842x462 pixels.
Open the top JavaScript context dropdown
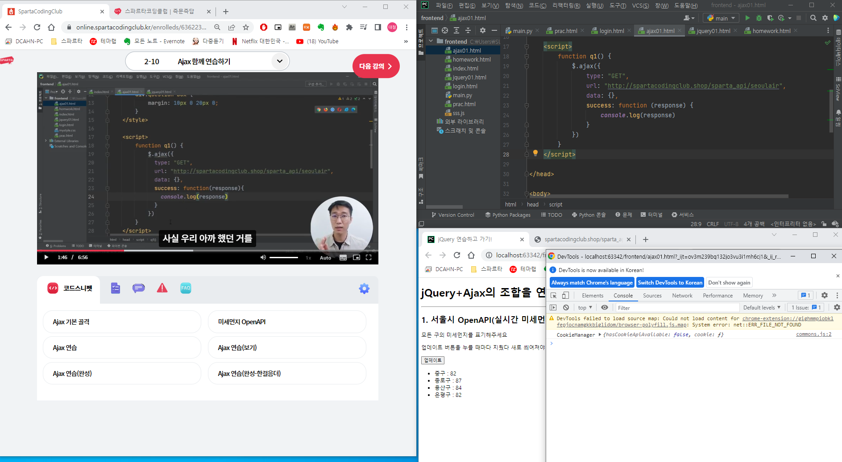[585, 307]
